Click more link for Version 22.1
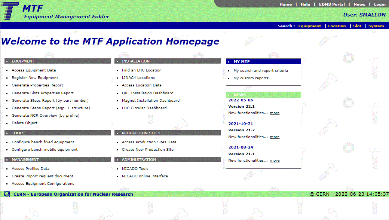Image resolution: width=389 pixels, height=220 pixels. click(x=275, y=113)
